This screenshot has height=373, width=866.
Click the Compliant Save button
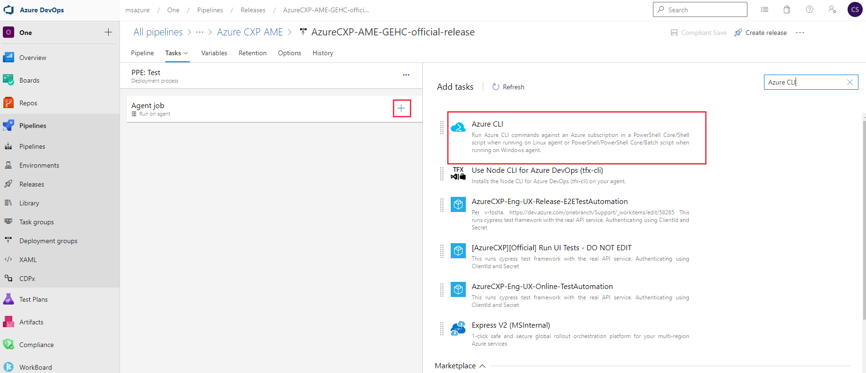(699, 33)
